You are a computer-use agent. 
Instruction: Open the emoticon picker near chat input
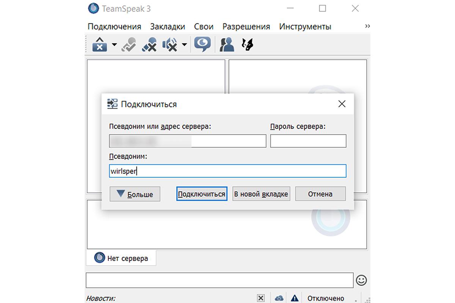362,280
